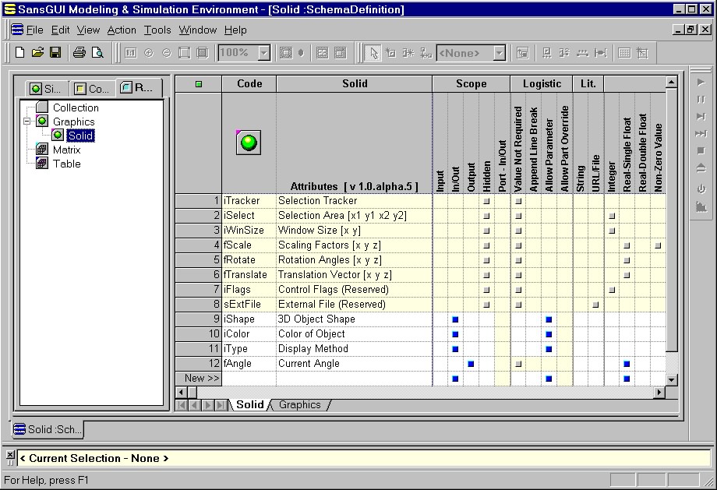Click the green Solid icon in Code column
Viewport: 717px width, 490px height.
tap(249, 143)
